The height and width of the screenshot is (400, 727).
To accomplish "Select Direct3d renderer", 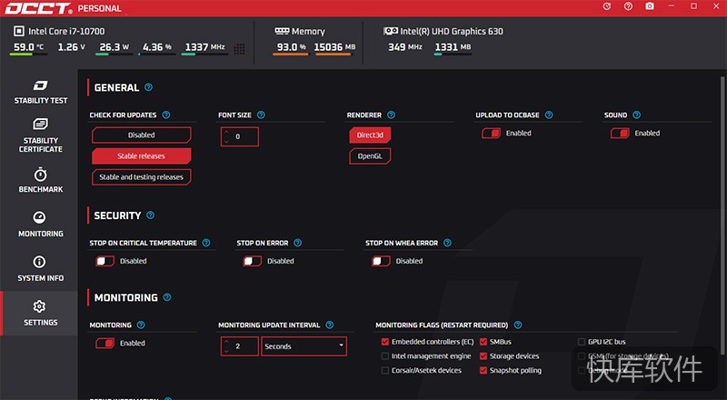I will (370, 135).
